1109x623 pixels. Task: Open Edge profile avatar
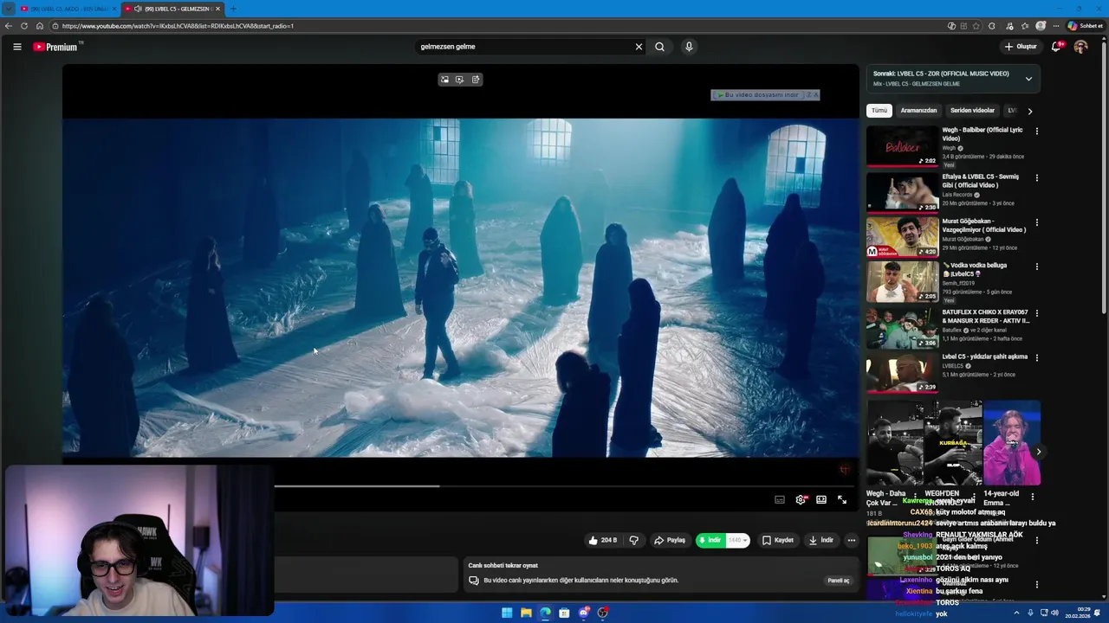pyautogui.click(x=1041, y=26)
